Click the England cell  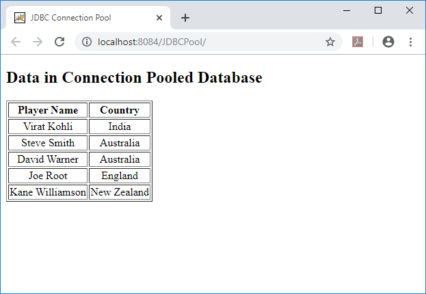120,176
